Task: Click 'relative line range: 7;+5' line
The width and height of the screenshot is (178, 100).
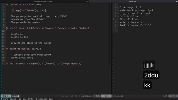Action: pos(137,11)
